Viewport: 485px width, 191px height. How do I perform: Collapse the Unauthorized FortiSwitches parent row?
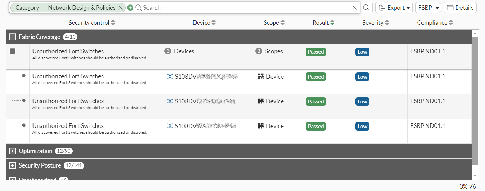pyautogui.click(x=12, y=51)
